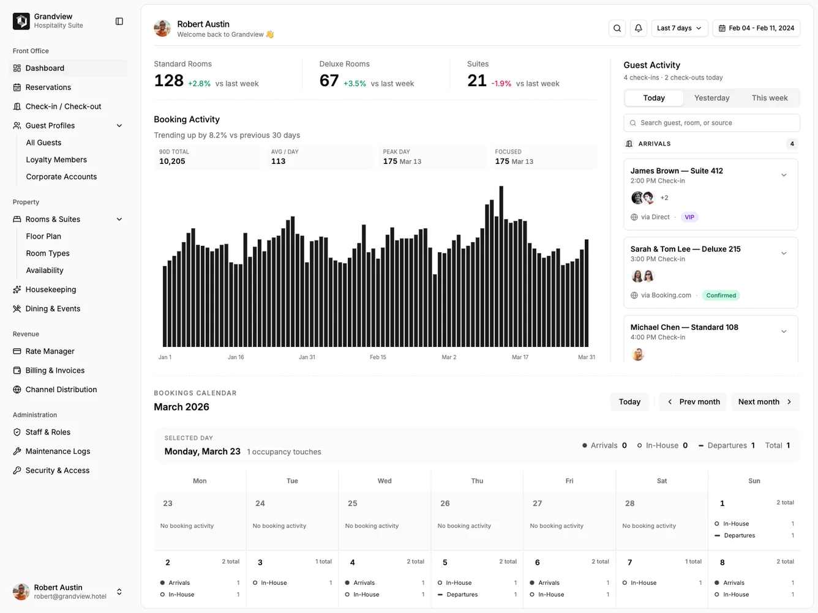
Task: Collapse the sidebar with the panel icon
Action: pyautogui.click(x=119, y=20)
